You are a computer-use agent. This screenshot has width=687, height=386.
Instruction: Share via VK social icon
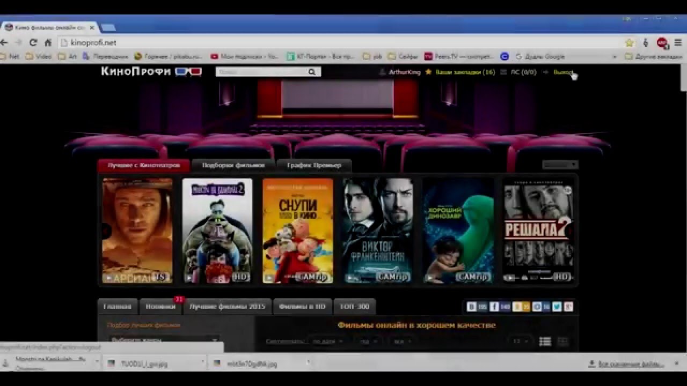coord(472,307)
